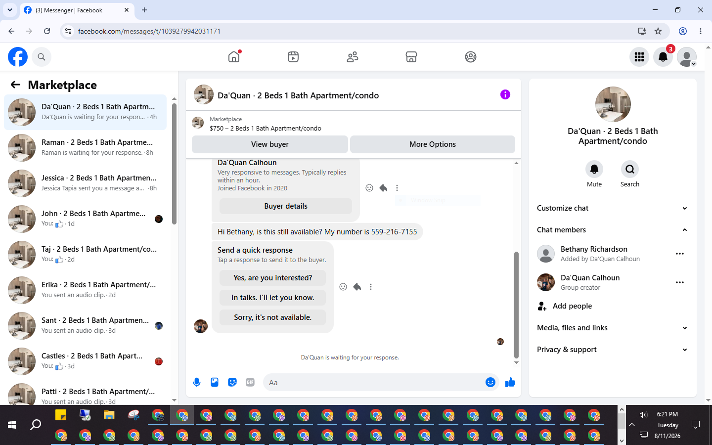
Task: Expand Customize chat section
Action: (x=613, y=208)
